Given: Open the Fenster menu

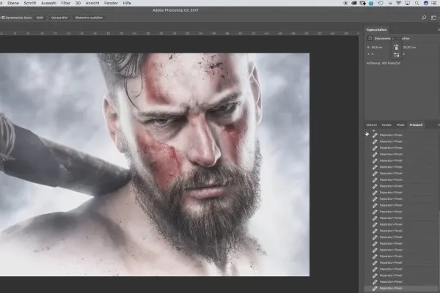Looking at the screenshot, I should pos(111,3).
